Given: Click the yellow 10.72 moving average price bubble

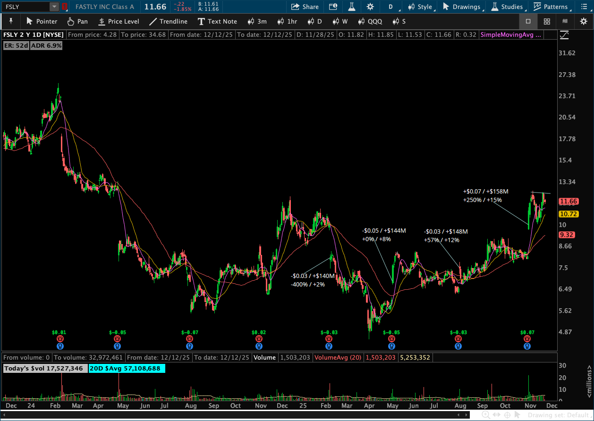Looking at the screenshot, I should point(568,214).
